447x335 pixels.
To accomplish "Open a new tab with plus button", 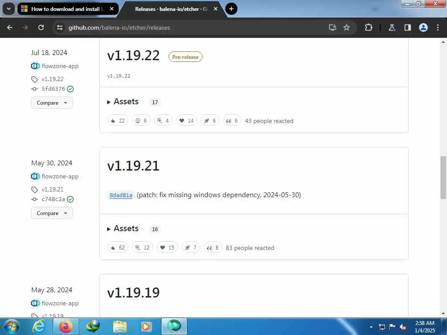I will tap(231, 9).
